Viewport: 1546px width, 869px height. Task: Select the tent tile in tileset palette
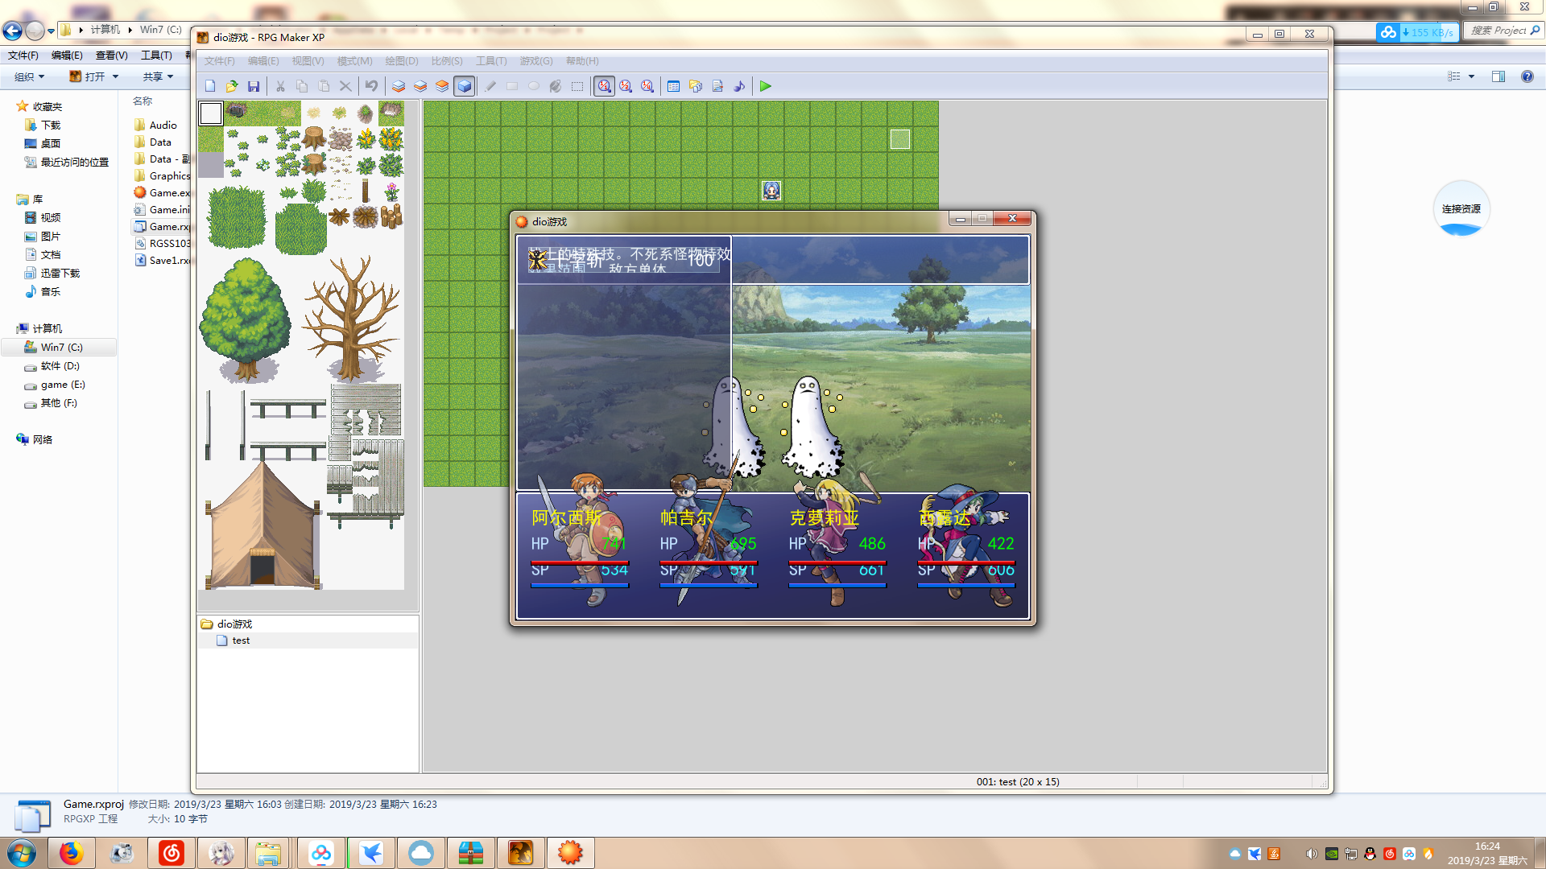coord(263,525)
